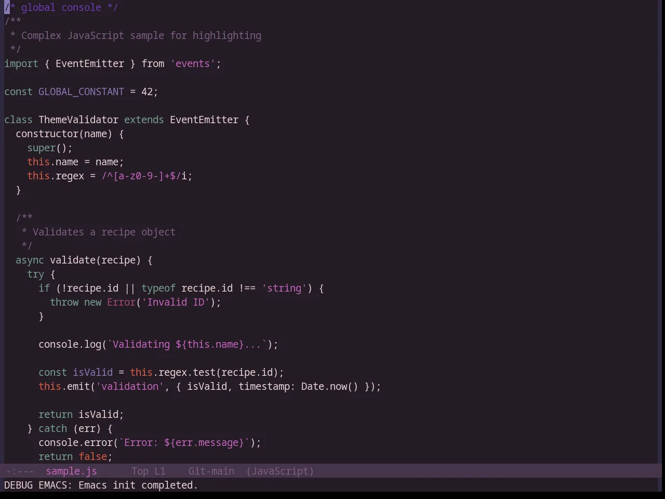
Task: Click the 'string' literal in if condition
Action: (x=284, y=288)
